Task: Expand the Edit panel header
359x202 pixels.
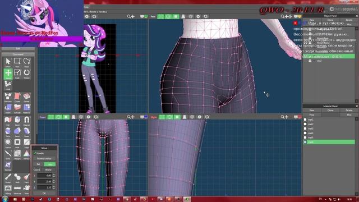Action: 18,49
